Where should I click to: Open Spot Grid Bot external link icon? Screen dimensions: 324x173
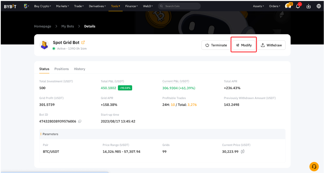pos(83,42)
